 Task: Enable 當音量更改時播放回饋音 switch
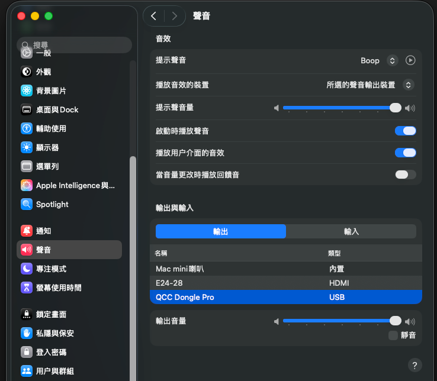pos(406,175)
